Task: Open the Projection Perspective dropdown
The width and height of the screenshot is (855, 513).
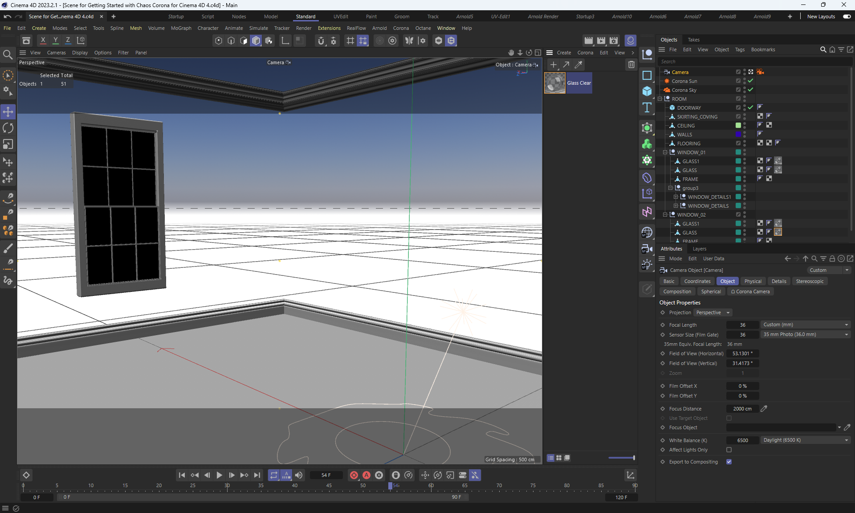Action: point(712,312)
